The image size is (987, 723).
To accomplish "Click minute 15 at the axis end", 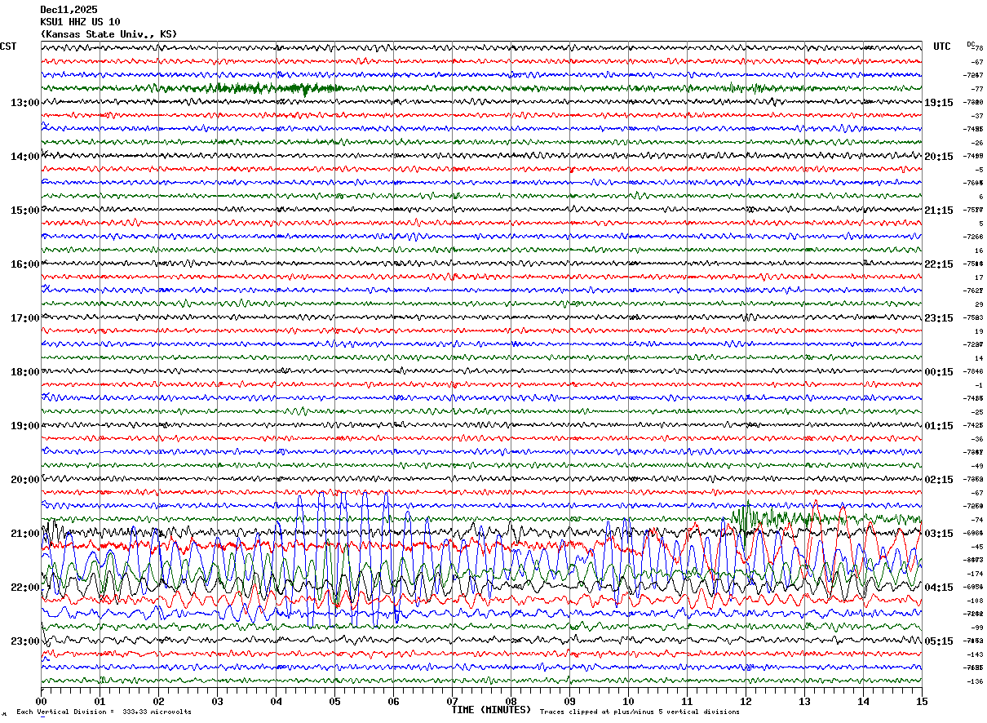I will (x=921, y=701).
